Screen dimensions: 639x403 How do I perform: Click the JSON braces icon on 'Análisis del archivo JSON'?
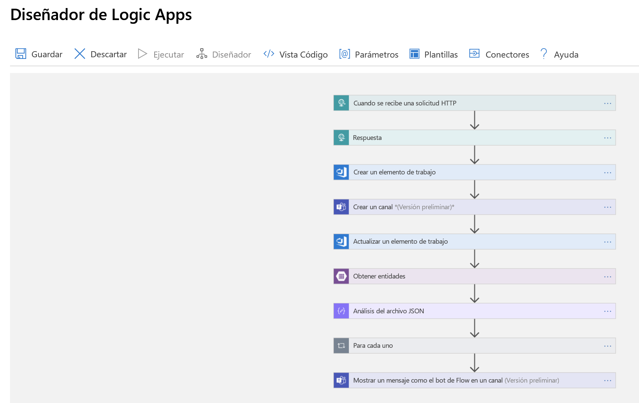click(341, 311)
